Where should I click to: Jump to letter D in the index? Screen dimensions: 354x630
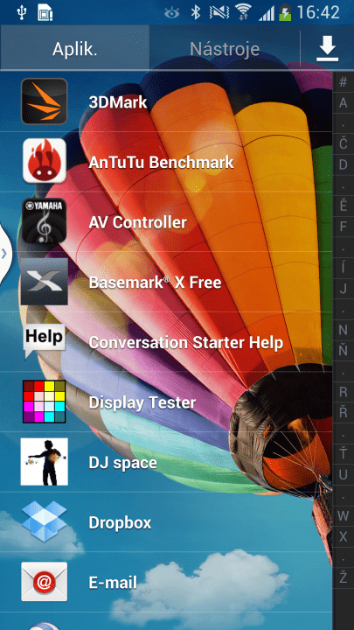coord(344,164)
